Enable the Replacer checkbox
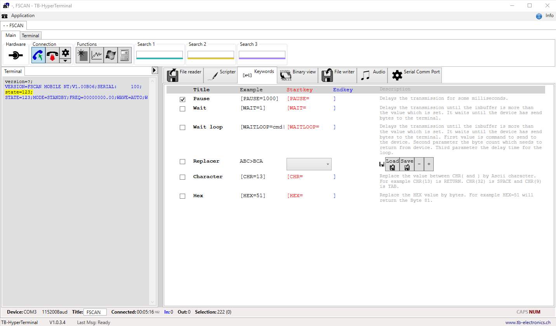This screenshot has height=326, width=556. point(182,162)
